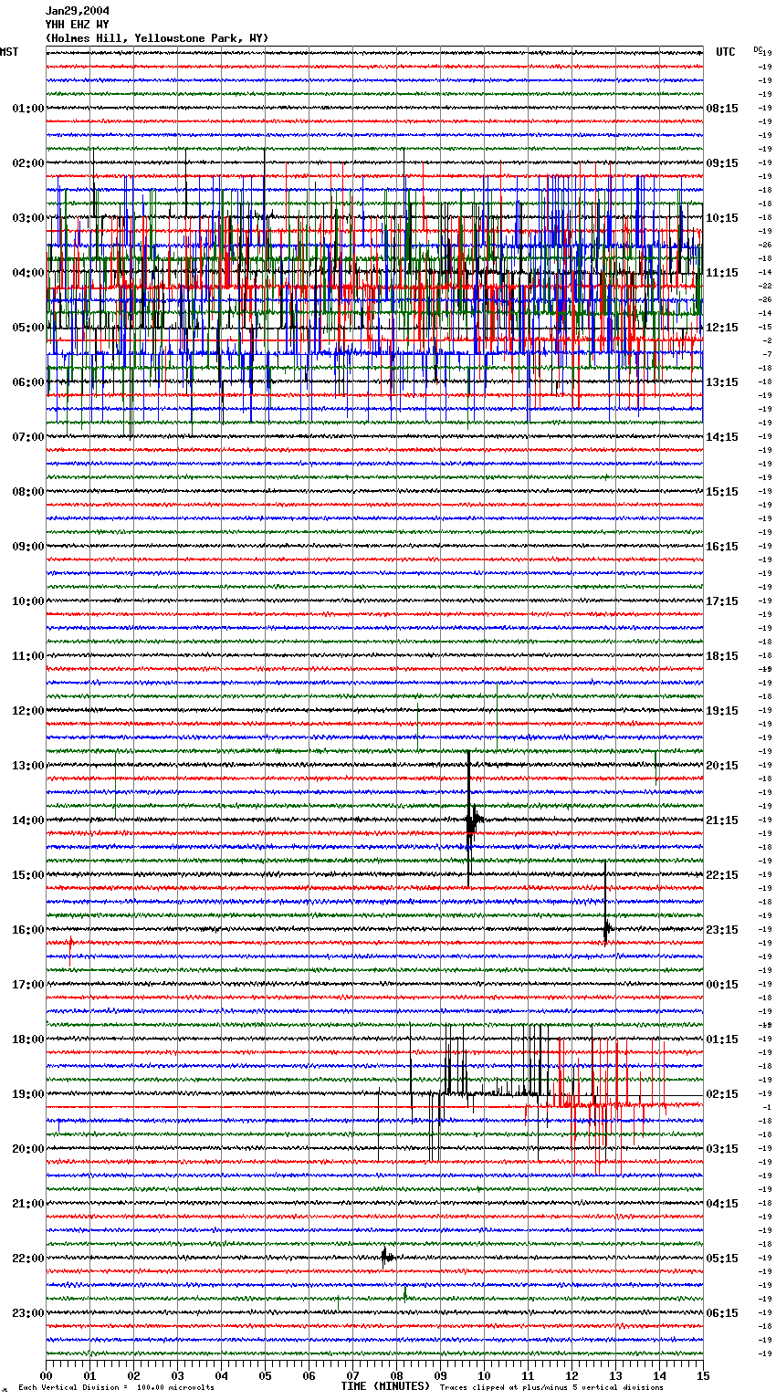776x1400 pixels.
Task: Select minute tick label 00 on bottom axis
Action: [x=46, y=1375]
